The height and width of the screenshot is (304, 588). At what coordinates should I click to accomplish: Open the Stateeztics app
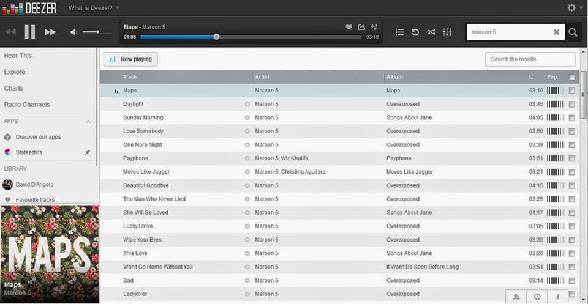(x=29, y=152)
